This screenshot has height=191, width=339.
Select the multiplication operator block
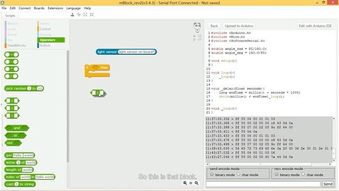pos(12,69)
